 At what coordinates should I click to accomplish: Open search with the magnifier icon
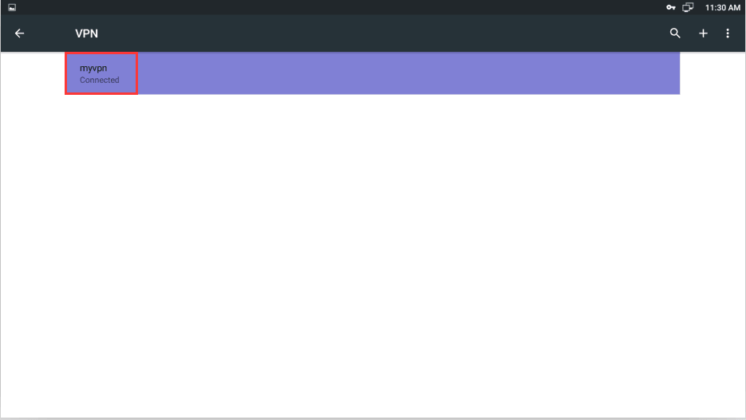(x=675, y=33)
